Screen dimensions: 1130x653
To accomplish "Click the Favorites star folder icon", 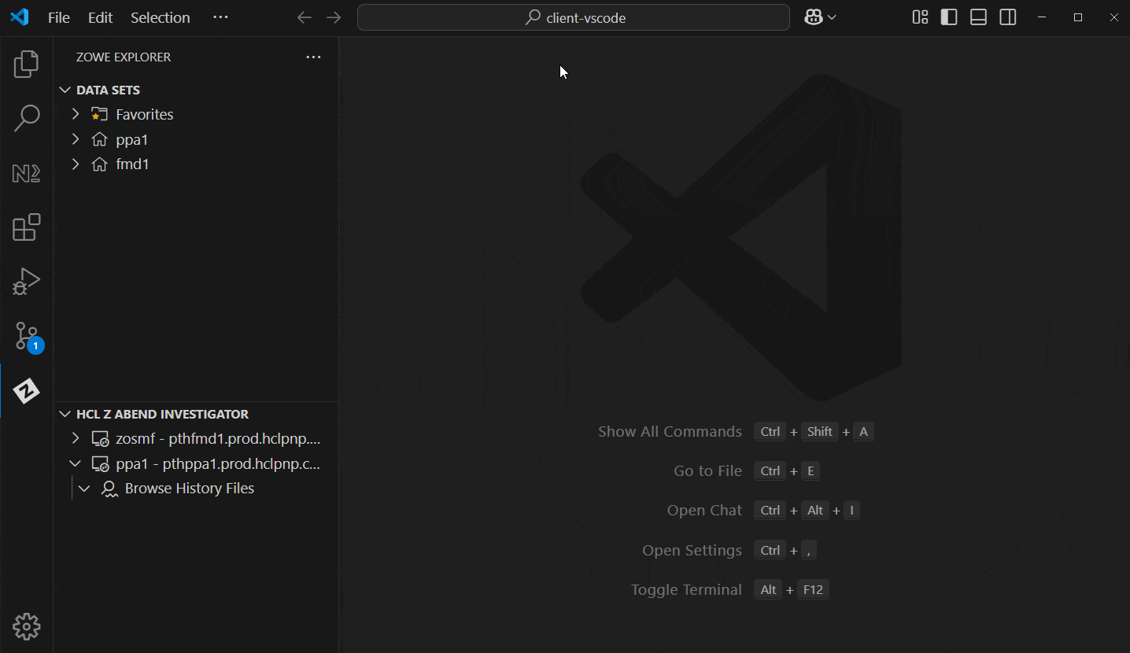I will coord(99,114).
